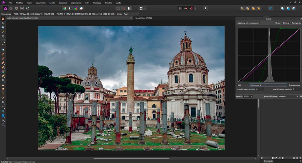Click Aggiungi set impostazioni button

pos(248,23)
